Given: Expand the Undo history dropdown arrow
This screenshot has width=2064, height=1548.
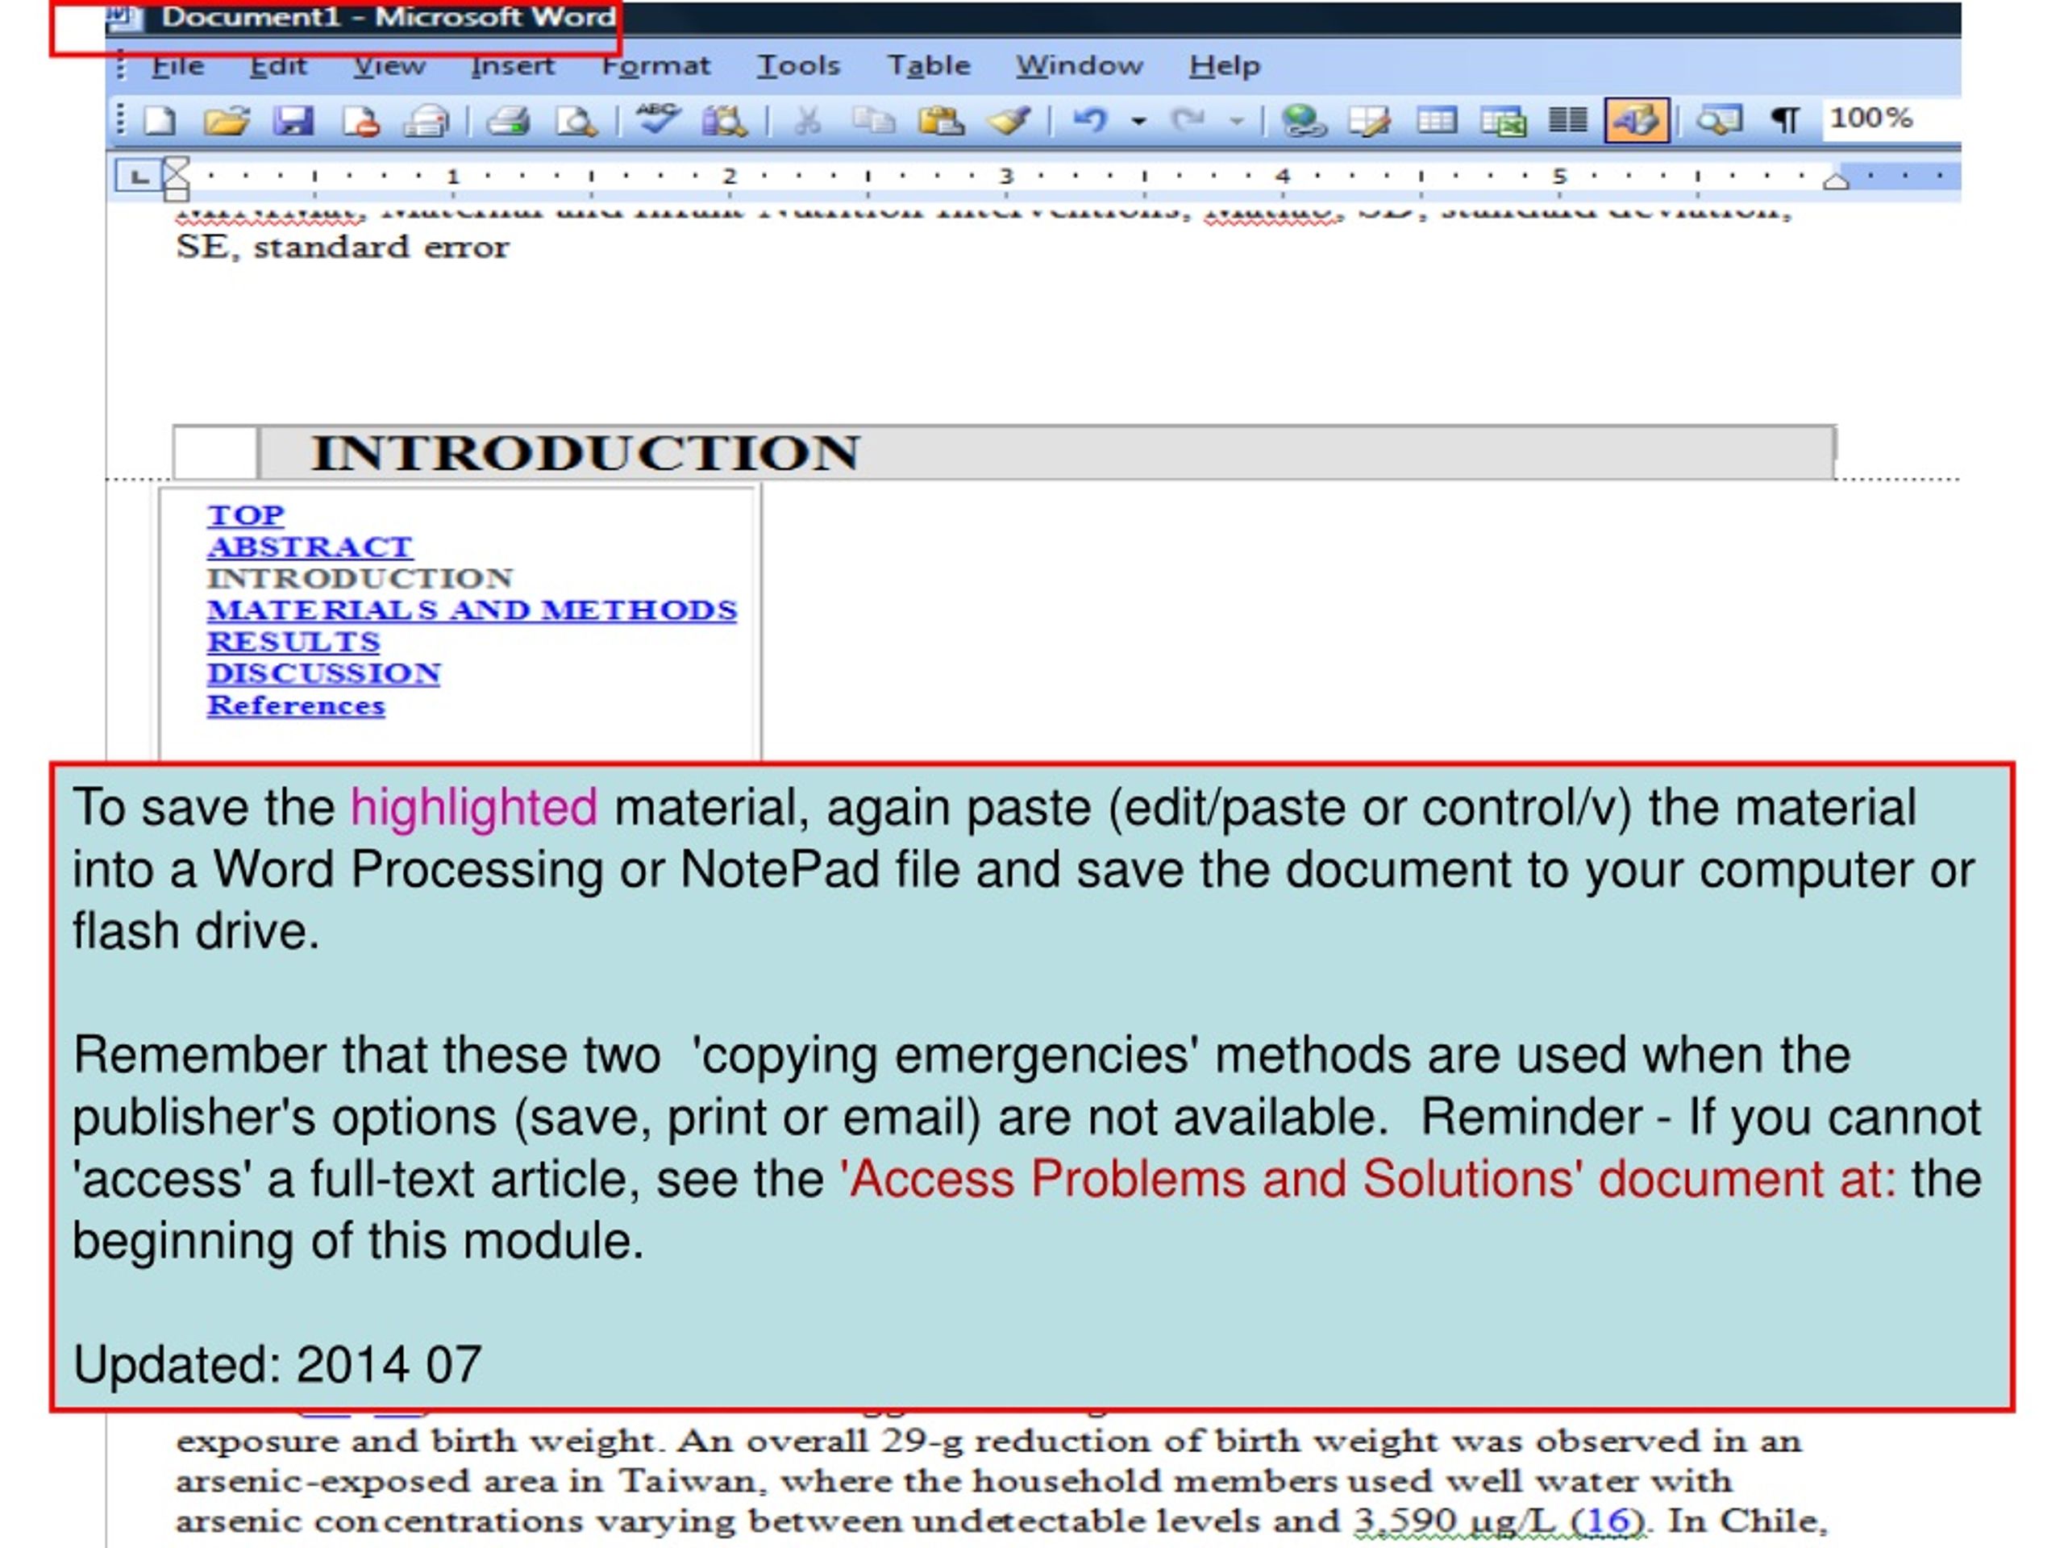Looking at the screenshot, I should point(1139,121).
